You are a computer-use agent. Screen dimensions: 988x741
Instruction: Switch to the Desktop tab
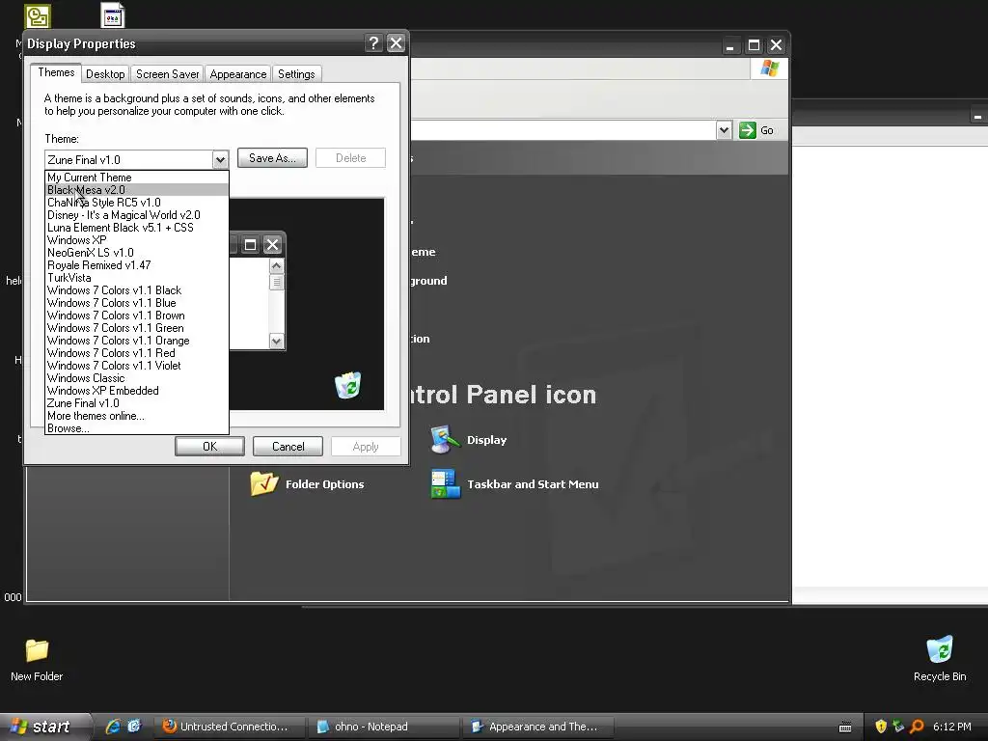(105, 74)
